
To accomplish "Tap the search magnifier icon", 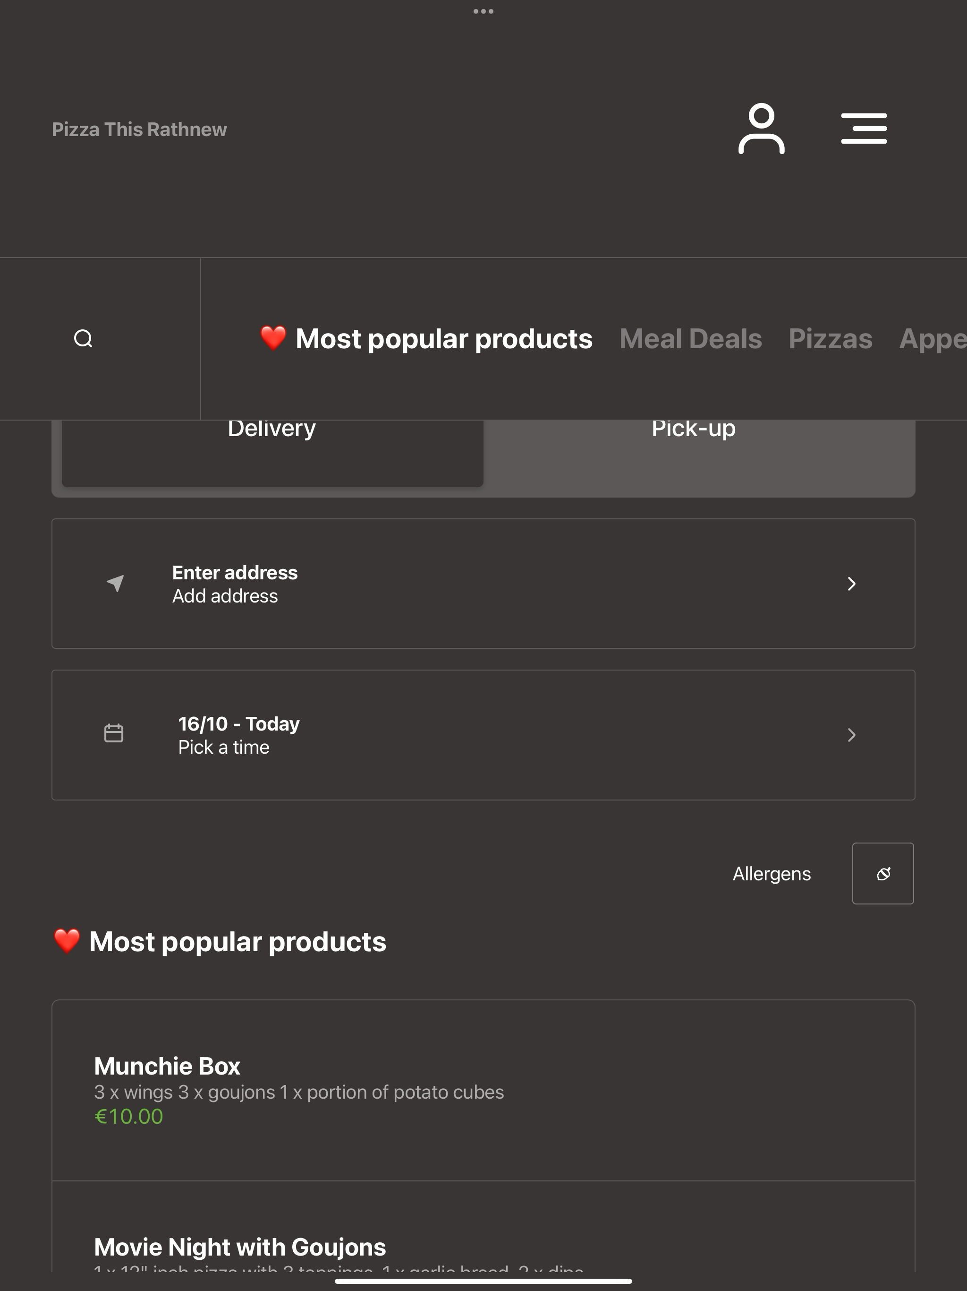I will (x=83, y=338).
